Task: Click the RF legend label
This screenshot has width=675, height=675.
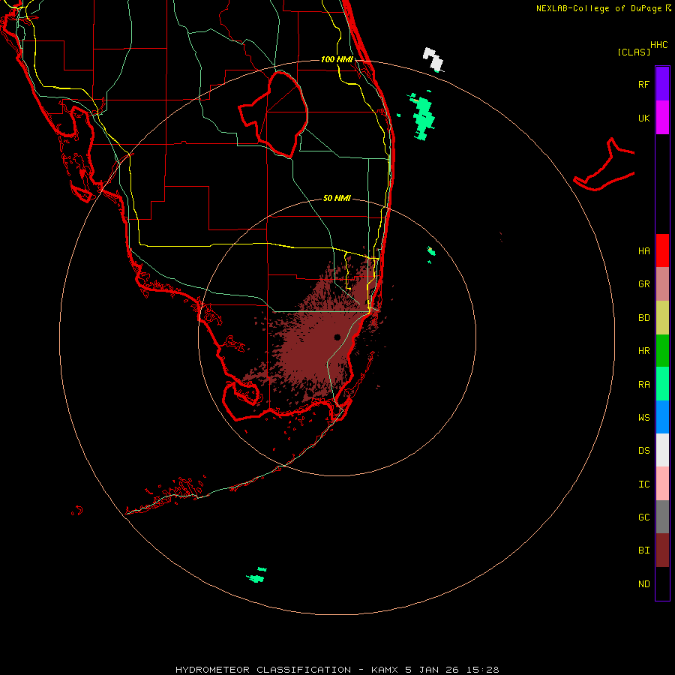Action: (643, 84)
